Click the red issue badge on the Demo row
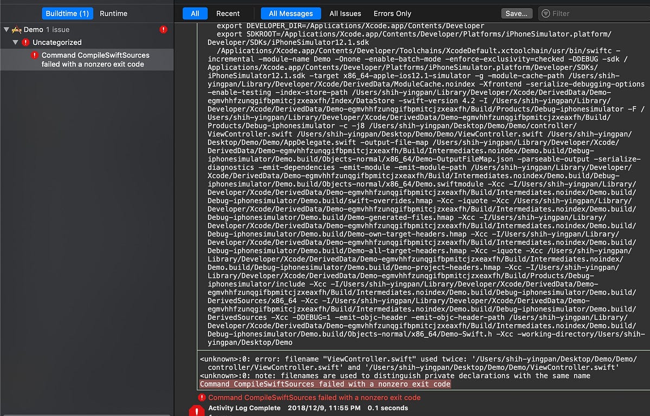Screen dimensions: 650x416 164,30
